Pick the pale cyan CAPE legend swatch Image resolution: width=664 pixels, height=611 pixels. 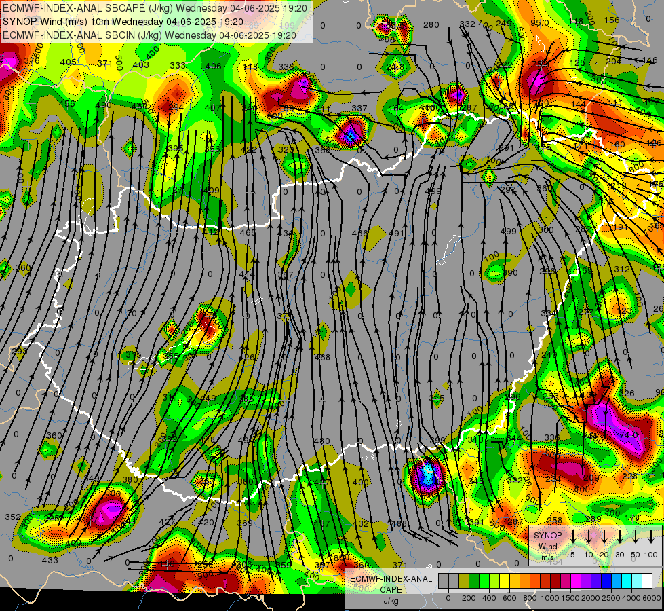(638, 580)
